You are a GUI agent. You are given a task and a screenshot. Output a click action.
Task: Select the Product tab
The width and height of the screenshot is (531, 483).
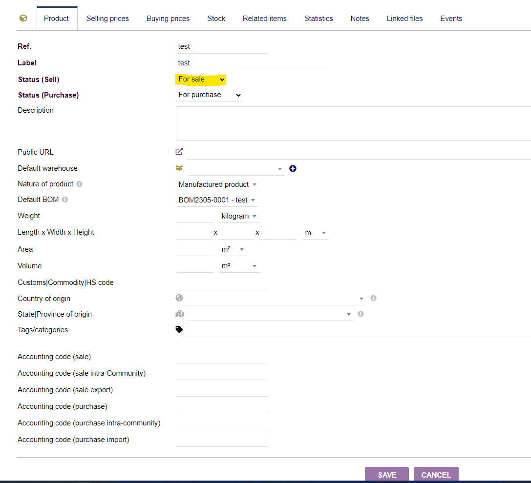[57, 19]
